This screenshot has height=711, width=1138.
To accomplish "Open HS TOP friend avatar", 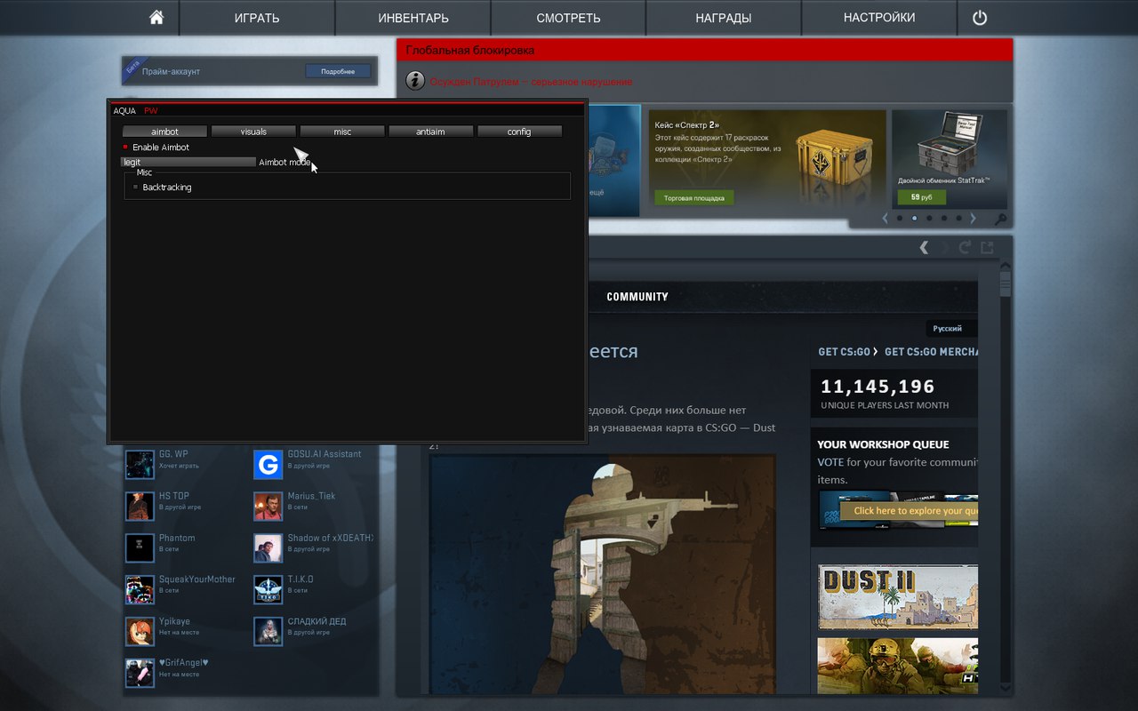I will click(x=140, y=506).
